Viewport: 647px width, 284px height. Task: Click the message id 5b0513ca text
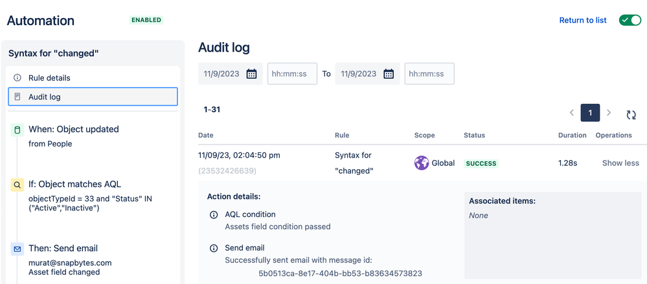(341, 273)
